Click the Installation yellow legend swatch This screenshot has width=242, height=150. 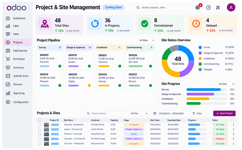click(x=200, y=58)
